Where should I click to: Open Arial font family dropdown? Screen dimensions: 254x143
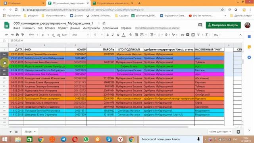pos(80,35)
